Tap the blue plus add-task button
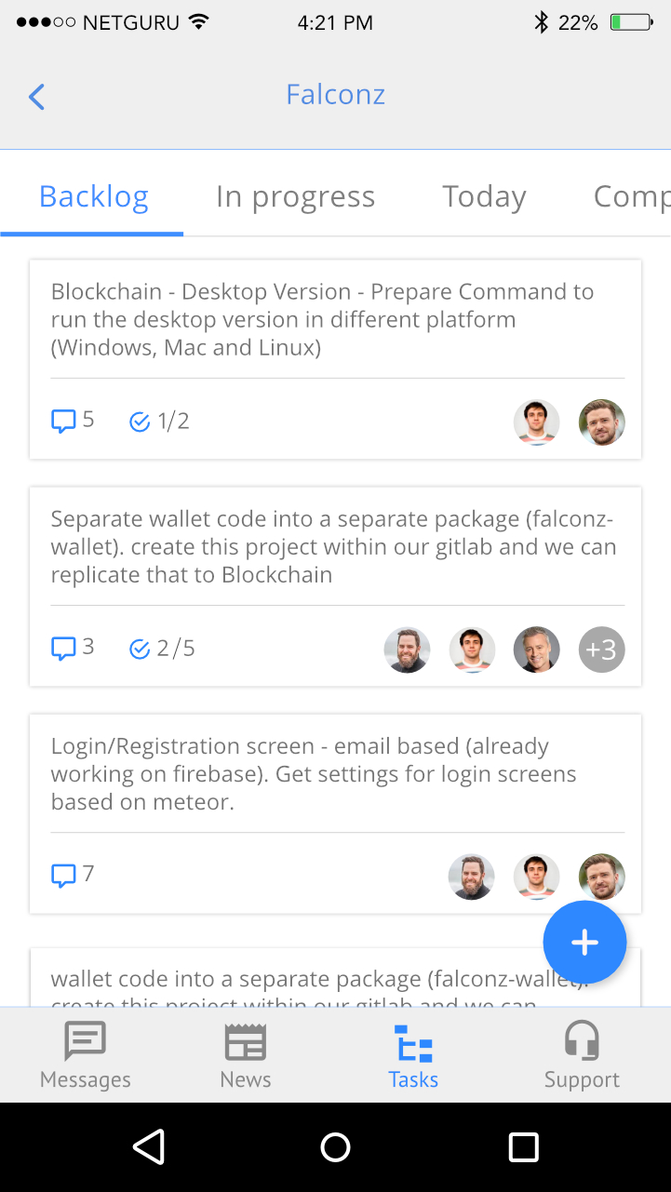Viewport: 671px width, 1192px height. (x=584, y=943)
